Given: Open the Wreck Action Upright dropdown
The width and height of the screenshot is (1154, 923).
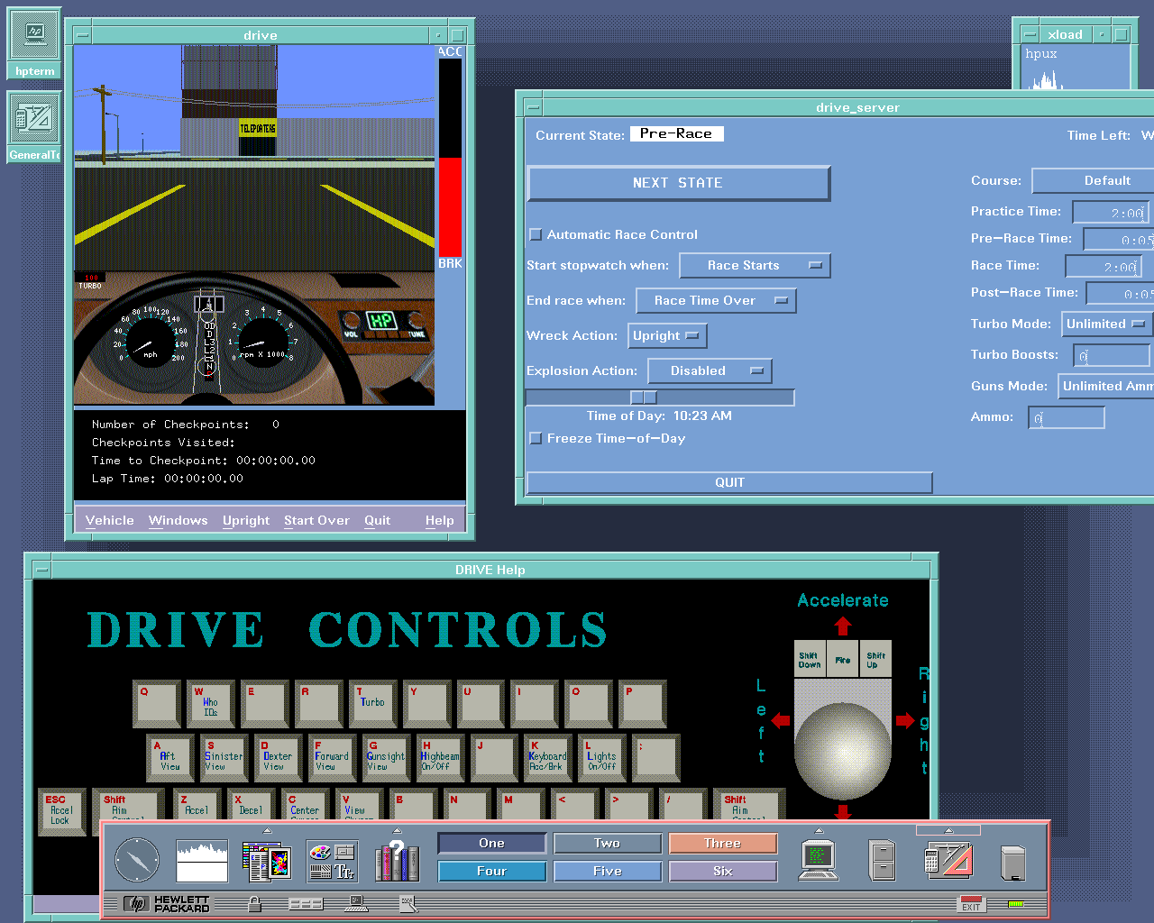Looking at the screenshot, I should pyautogui.click(x=667, y=335).
